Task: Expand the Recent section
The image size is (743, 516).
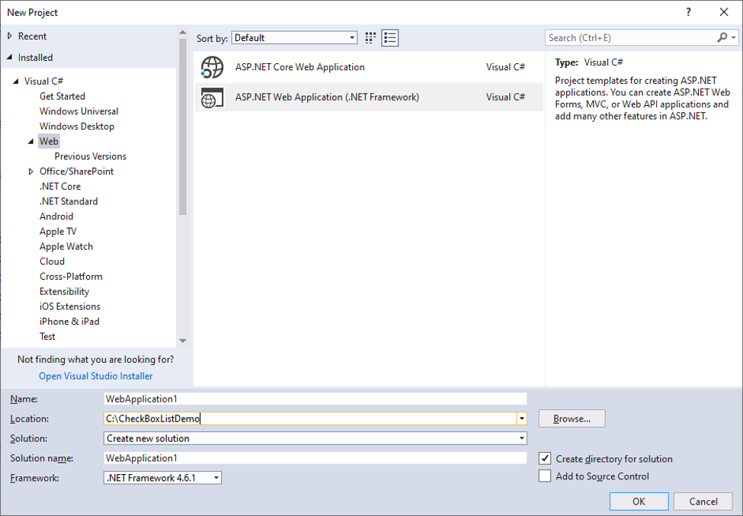Action: 8,35
